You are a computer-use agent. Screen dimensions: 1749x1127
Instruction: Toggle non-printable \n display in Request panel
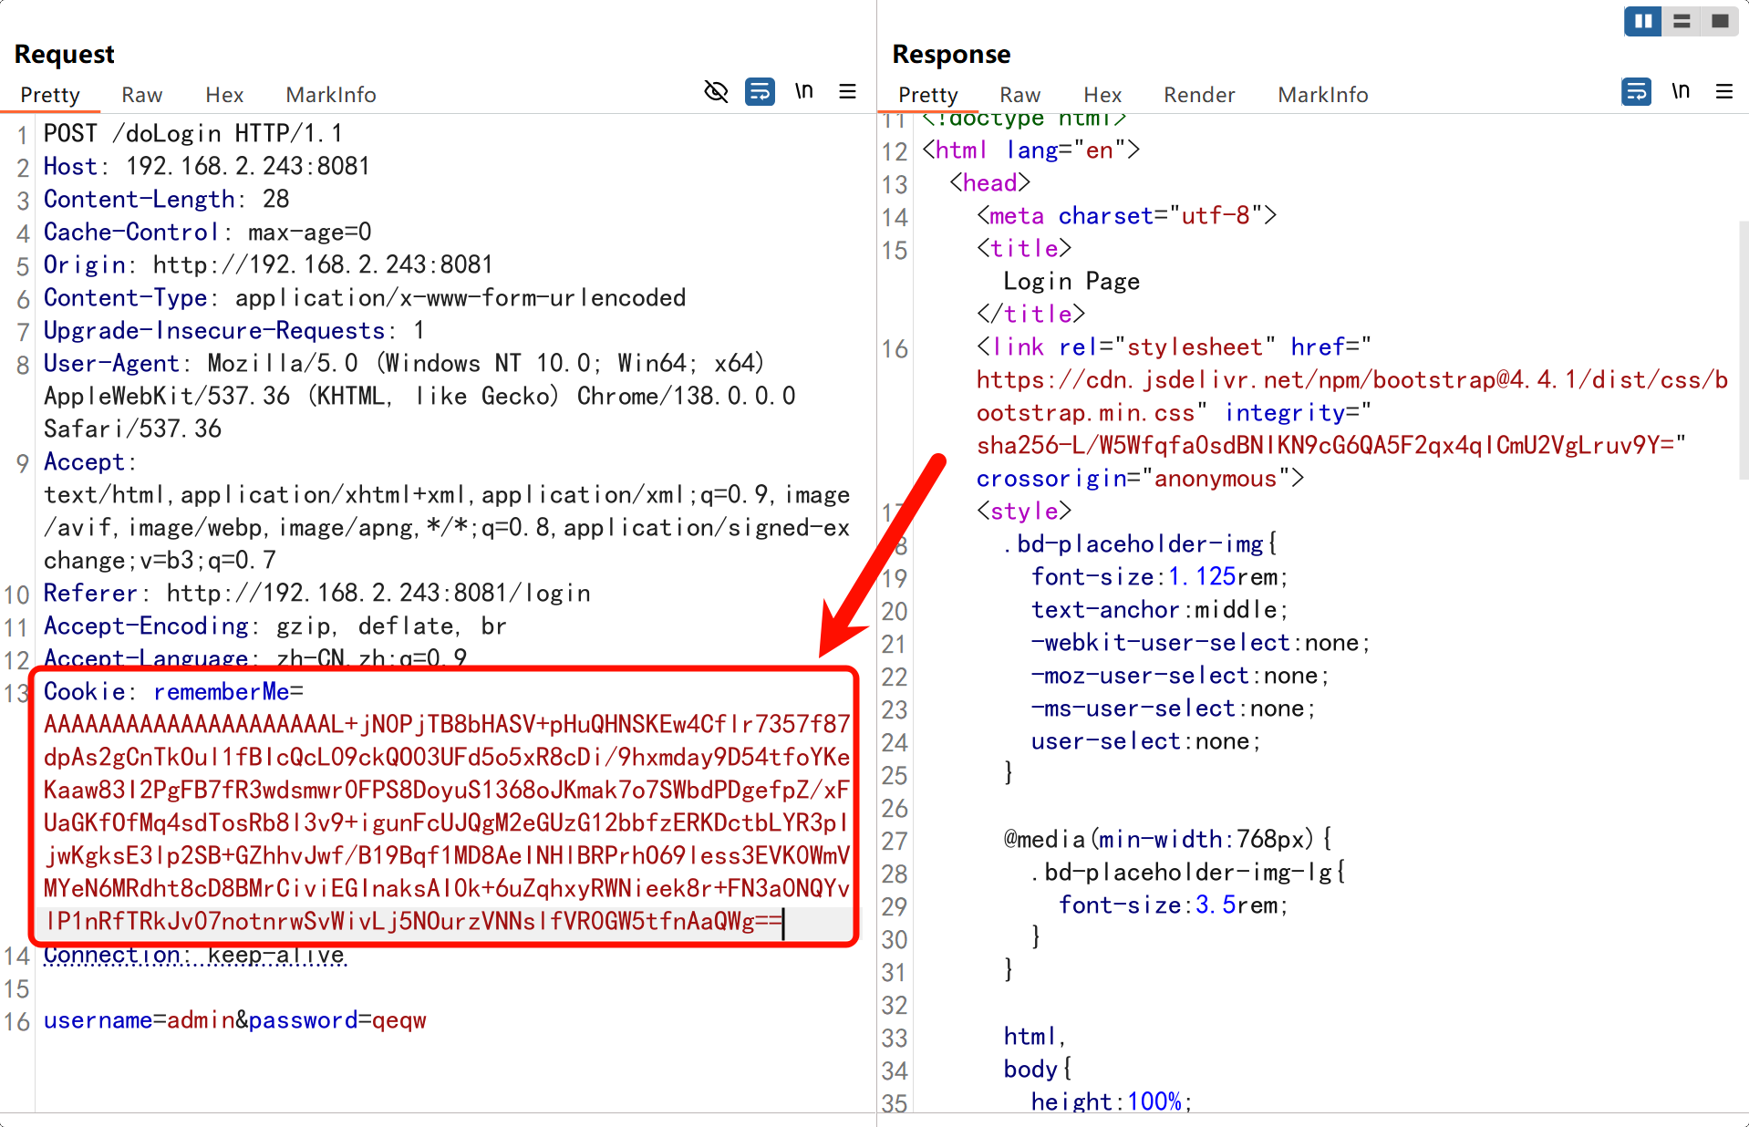[x=803, y=91]
